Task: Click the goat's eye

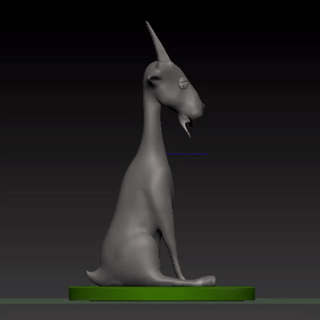Action: pos(184,83)
